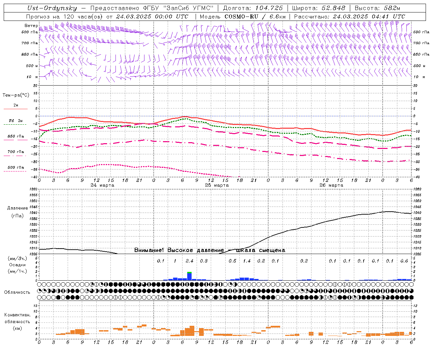431x345 pixels.
Task: Select the 700 гПа temperature legend entry
Action: click(15, 152)
